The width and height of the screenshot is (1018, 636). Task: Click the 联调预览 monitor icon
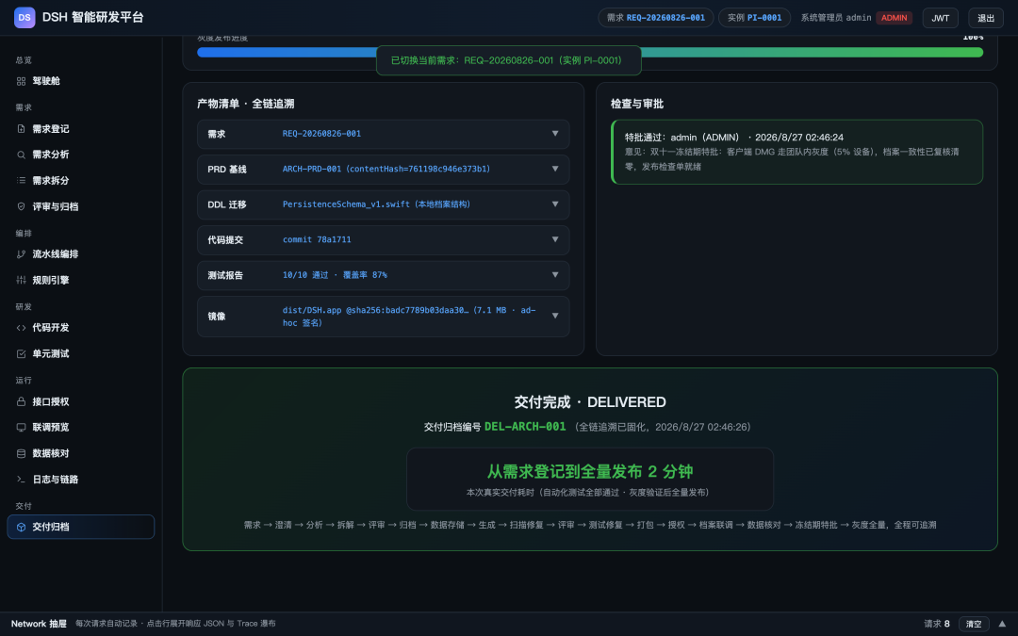pyautogui.click(x=21, y=427)
